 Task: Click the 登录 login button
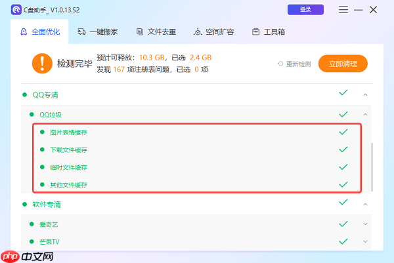[305, 10]
